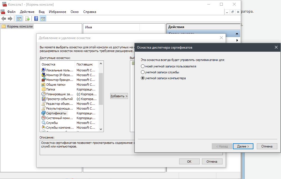This screenshot has height=179, width=281.
Task: Click the up arrow of the snap-ins scrollbar
Action: point(101,64)
